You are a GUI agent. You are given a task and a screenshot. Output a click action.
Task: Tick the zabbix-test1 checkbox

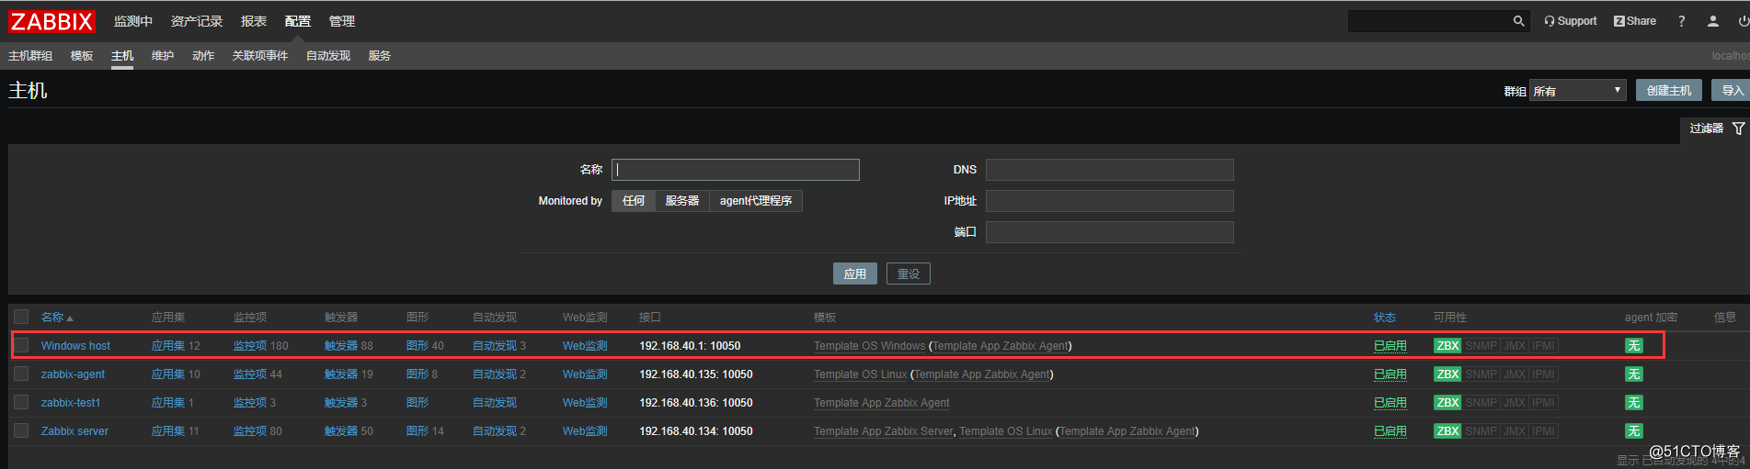21,403
